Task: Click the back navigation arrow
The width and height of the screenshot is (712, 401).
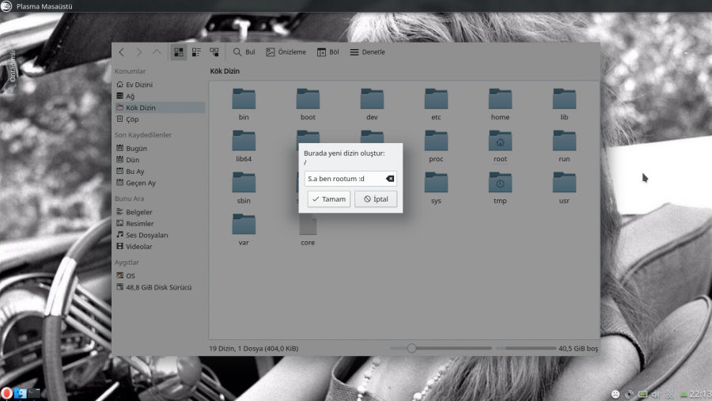Action: tap(121, 52)
